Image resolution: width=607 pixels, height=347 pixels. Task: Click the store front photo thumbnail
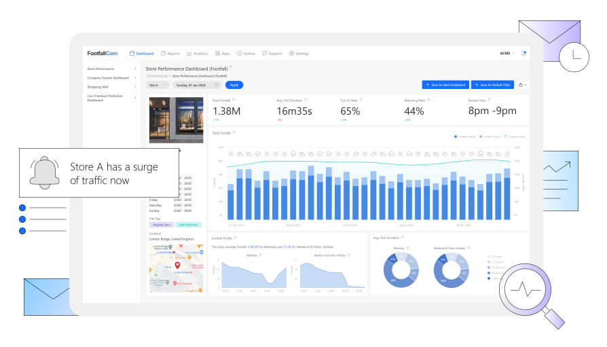(x=176, y=120)
